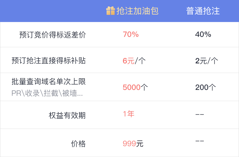Screen dimensions: 239x157
Task: Click the truncated PR\收录\拦截\被墙... subtitle
Action: [47, 93]
